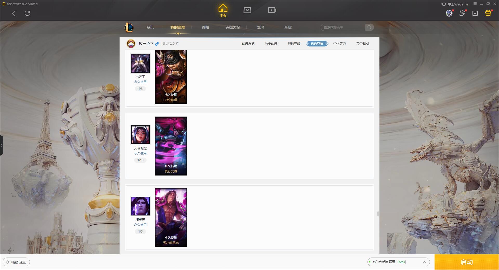
Task: Click the search magnifier button
Action: pos(369,27)
